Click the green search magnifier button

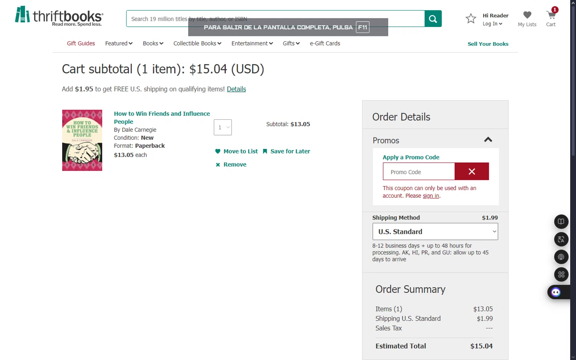click(433, 19)
